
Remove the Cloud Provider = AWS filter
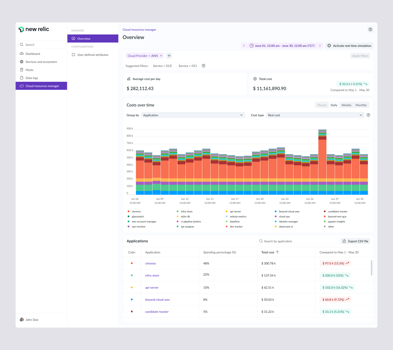[161, 56]
